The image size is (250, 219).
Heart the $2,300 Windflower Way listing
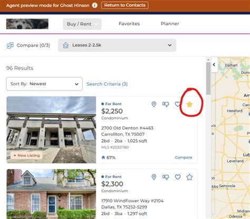[x=178, y=177]
